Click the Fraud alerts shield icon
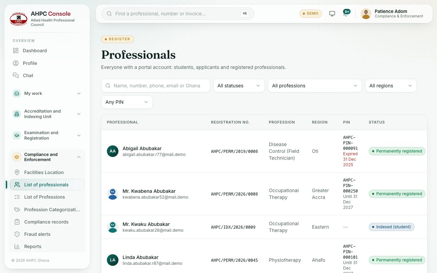 (x=17, y=234)
